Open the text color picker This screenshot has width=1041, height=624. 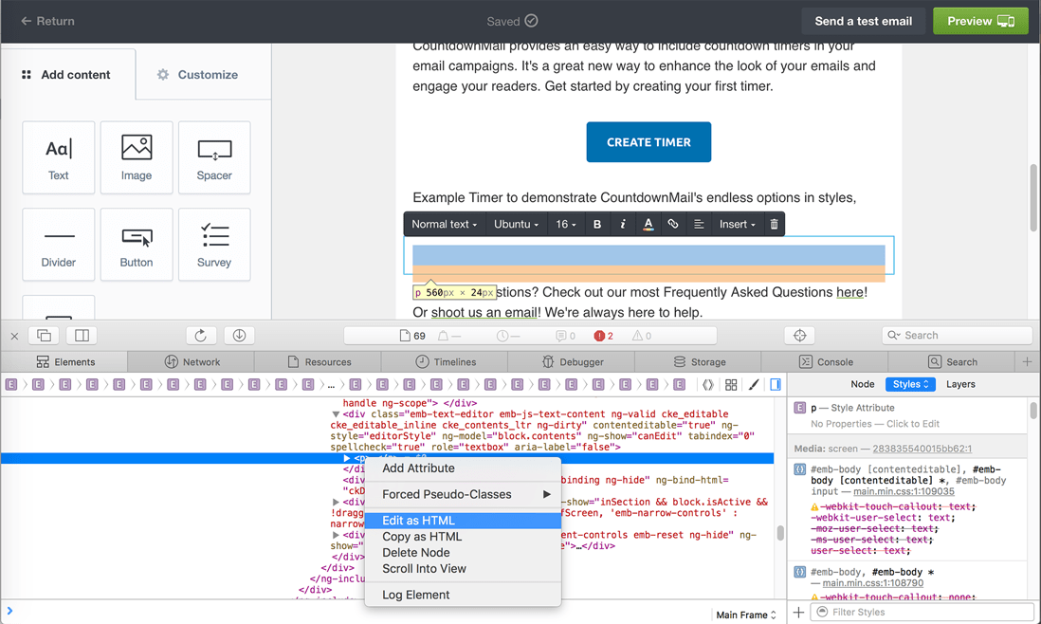coord(648,225)
